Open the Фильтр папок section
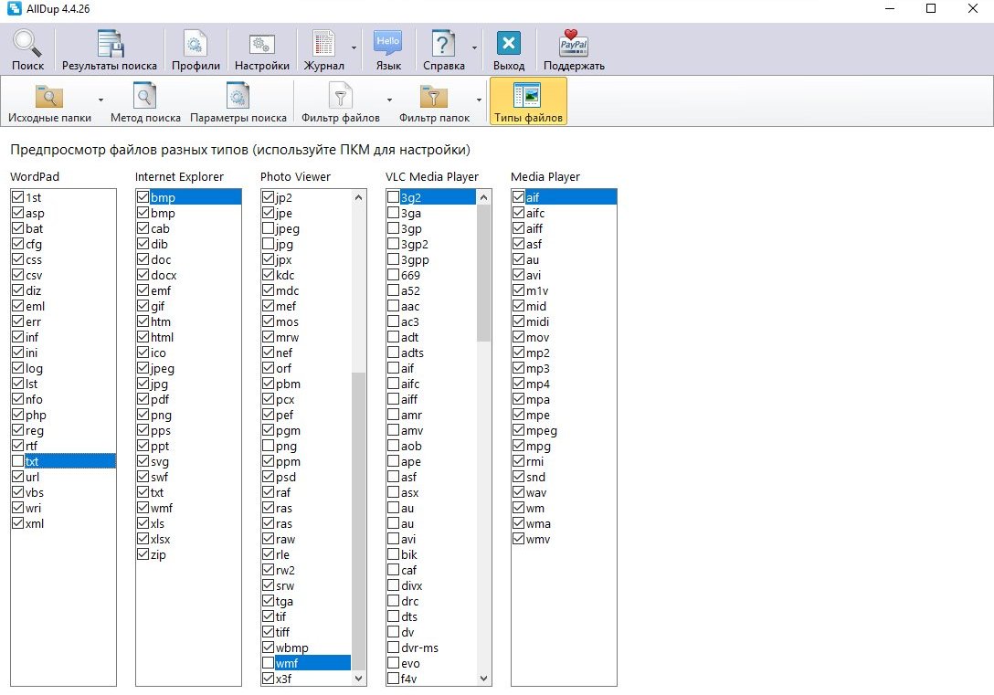This screenshot has height=695, width=994. coord(434,101)
